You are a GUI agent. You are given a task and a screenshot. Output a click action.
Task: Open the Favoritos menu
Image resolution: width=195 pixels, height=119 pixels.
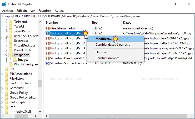44,11
